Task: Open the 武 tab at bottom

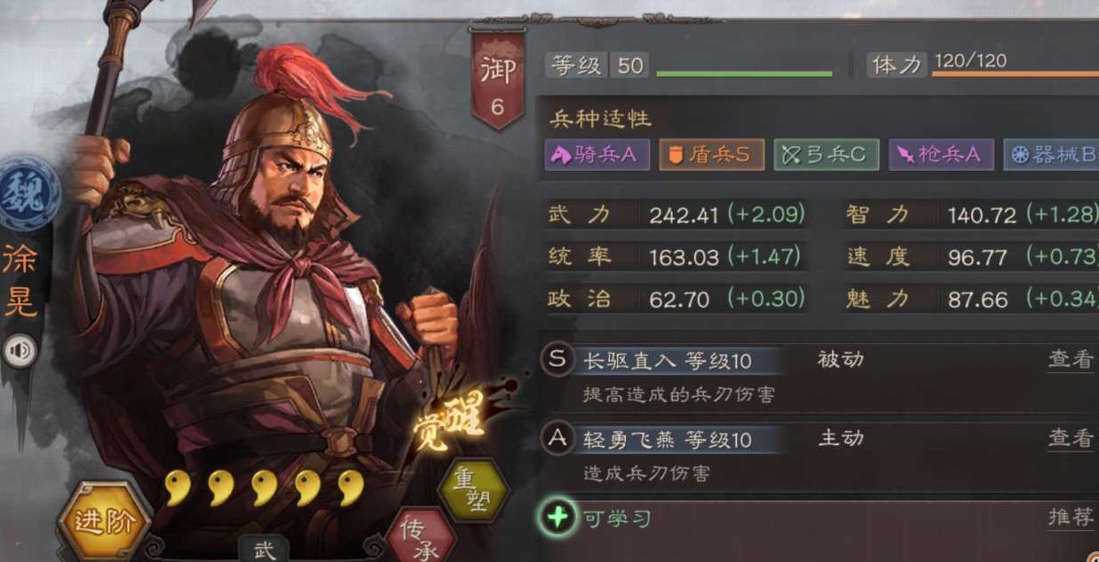Action: [265, 550]
